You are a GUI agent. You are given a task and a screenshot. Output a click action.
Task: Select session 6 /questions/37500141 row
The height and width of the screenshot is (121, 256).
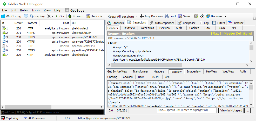click(52, 50)
